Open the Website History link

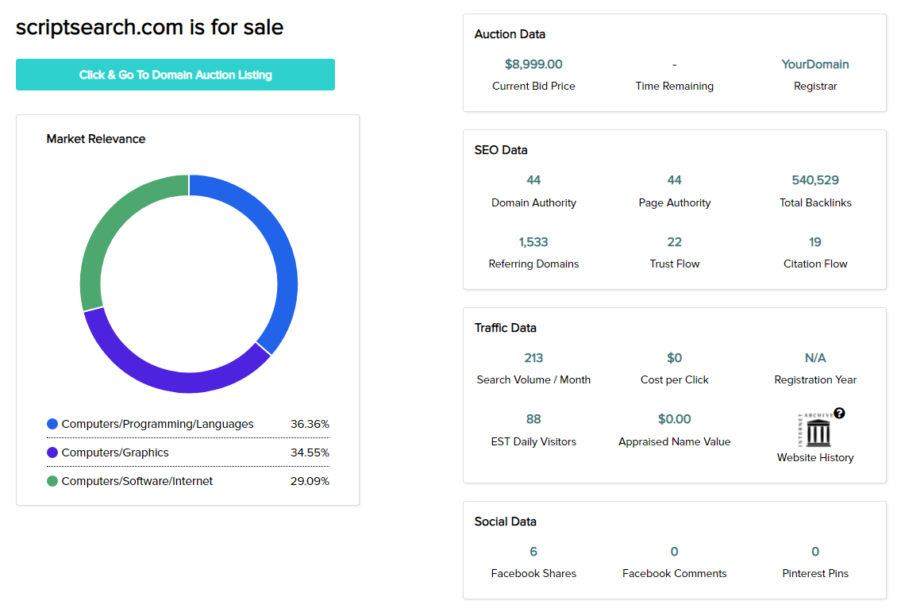(815, 457)
